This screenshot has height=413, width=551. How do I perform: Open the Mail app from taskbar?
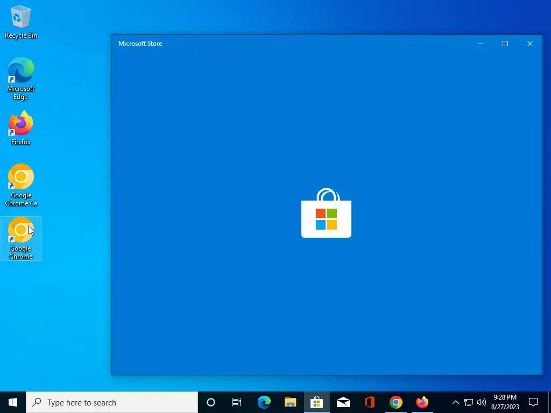[x=343, y=402]
